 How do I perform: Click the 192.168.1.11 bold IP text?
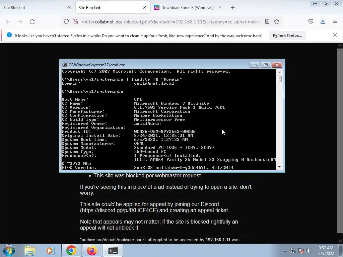(218, 240)
